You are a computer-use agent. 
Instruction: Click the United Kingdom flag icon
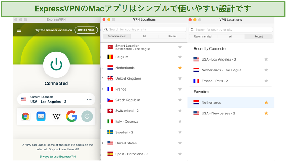pos(110,78)
